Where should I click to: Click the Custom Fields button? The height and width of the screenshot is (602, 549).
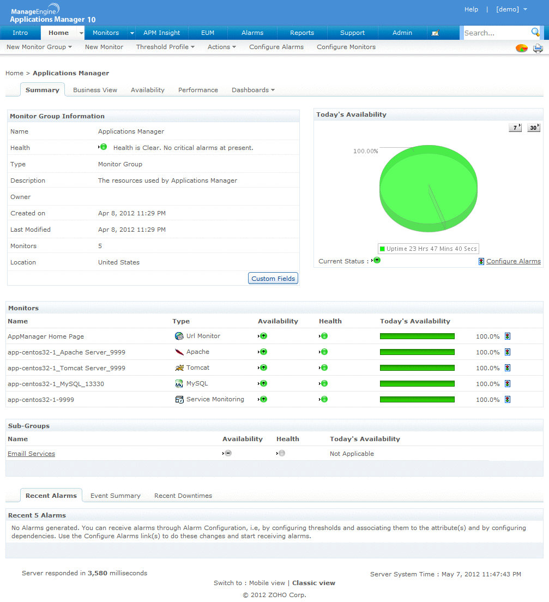pos(273,278)
